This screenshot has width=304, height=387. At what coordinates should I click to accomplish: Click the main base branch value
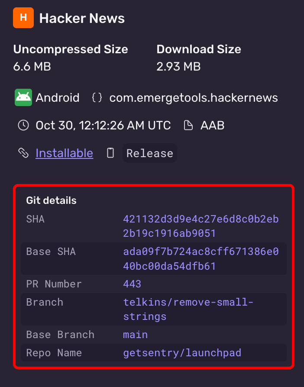135,335
